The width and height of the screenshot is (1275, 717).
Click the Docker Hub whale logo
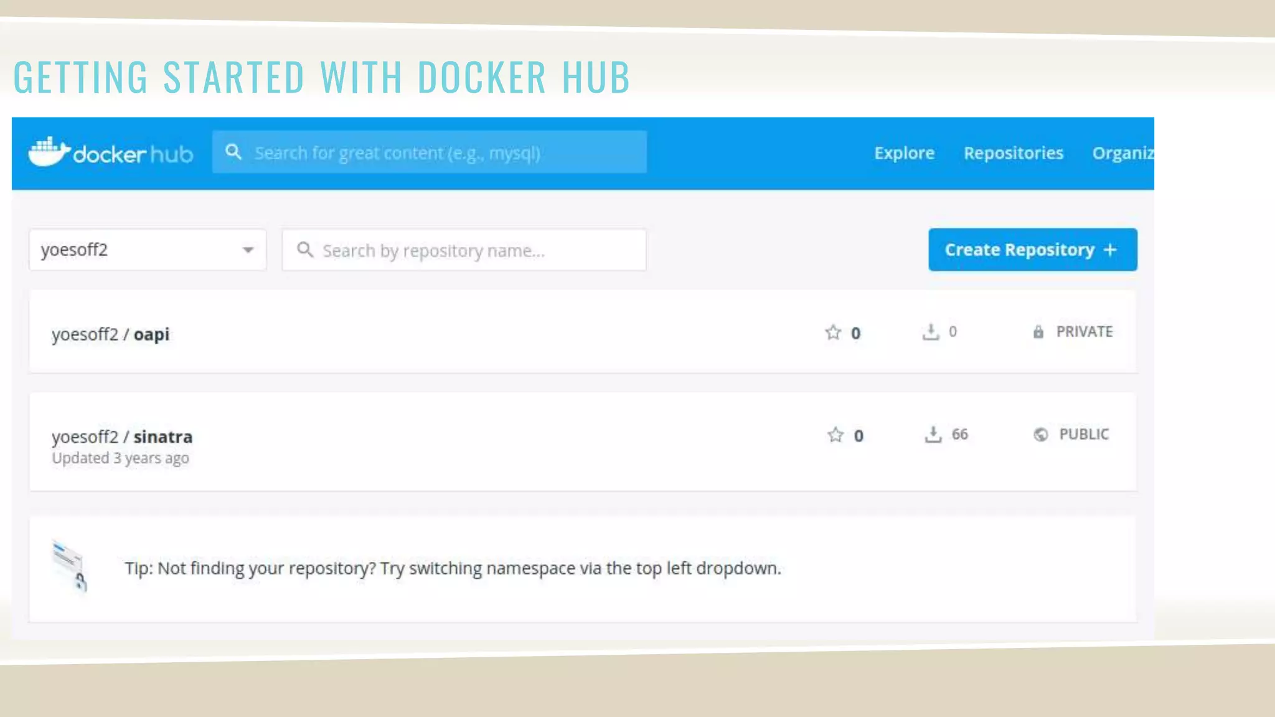[x=49, y=152]
